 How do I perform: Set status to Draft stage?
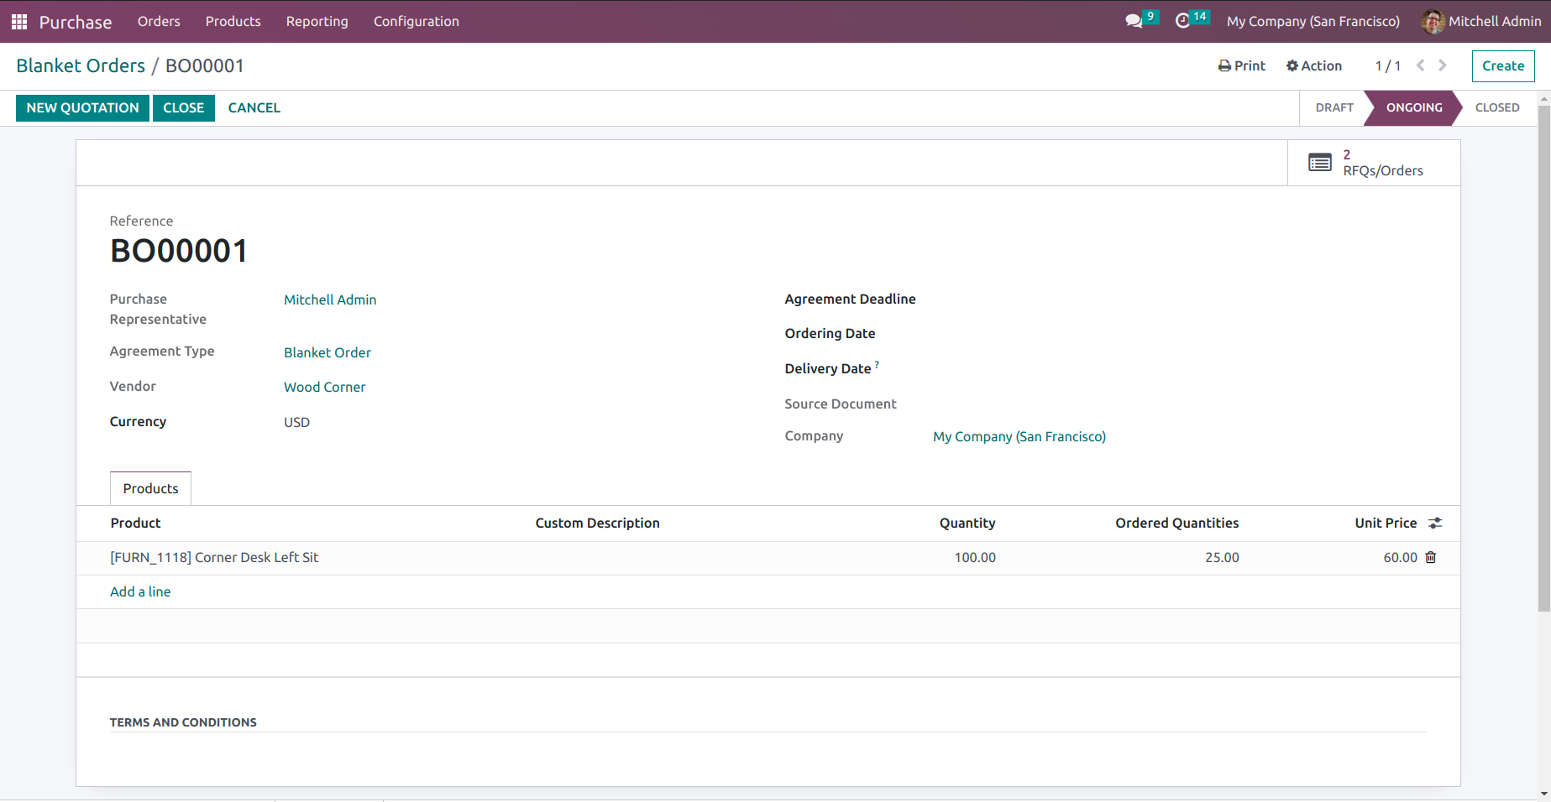(x=1334, y=107)
